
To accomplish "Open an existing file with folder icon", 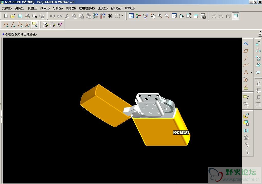I will click(x=13, y=16).
